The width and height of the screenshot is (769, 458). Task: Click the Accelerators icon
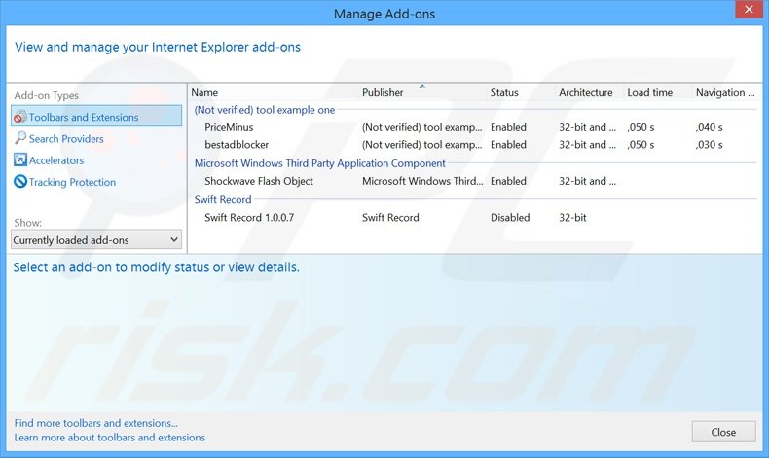coord(20,159)
